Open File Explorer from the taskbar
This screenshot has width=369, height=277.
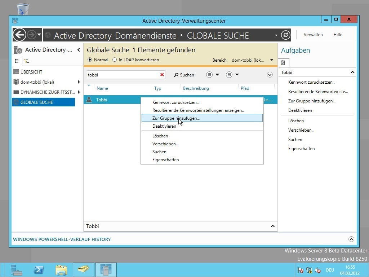(x=61, y=270)
